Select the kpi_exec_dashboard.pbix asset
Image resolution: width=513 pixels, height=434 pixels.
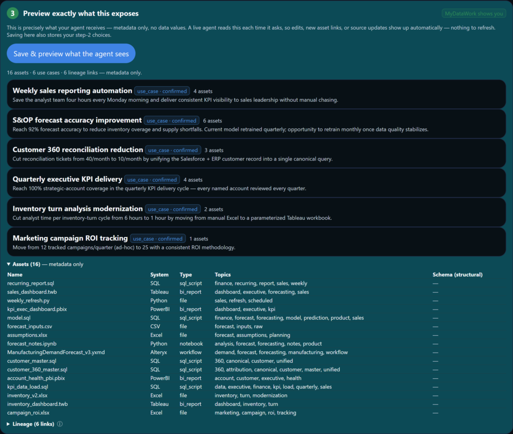(37, 309)
